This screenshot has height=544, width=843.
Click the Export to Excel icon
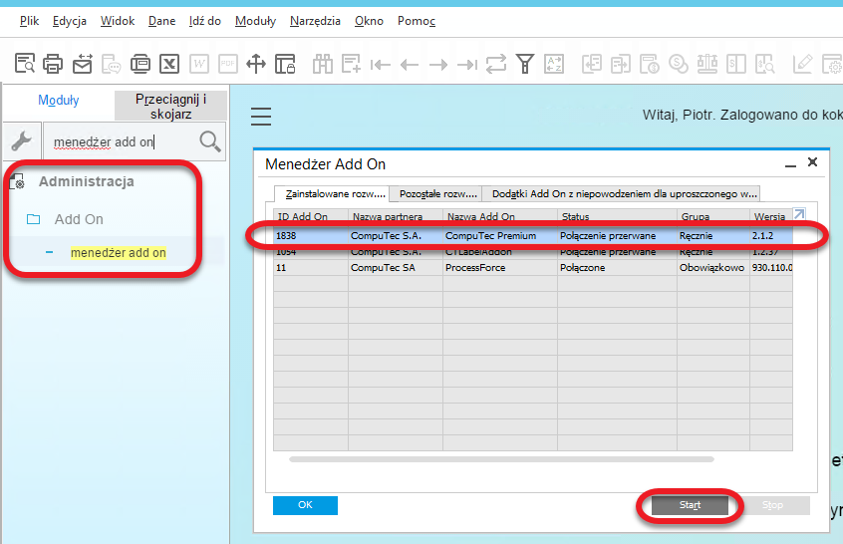[x=170, y=64]
